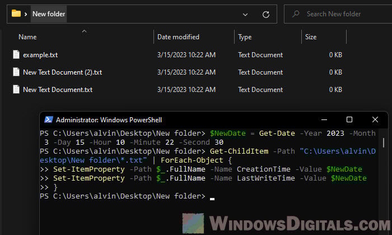The width and height of the screenshot is (392, 235).
Task: Minimize the PowerShell window
Action: 324,119
